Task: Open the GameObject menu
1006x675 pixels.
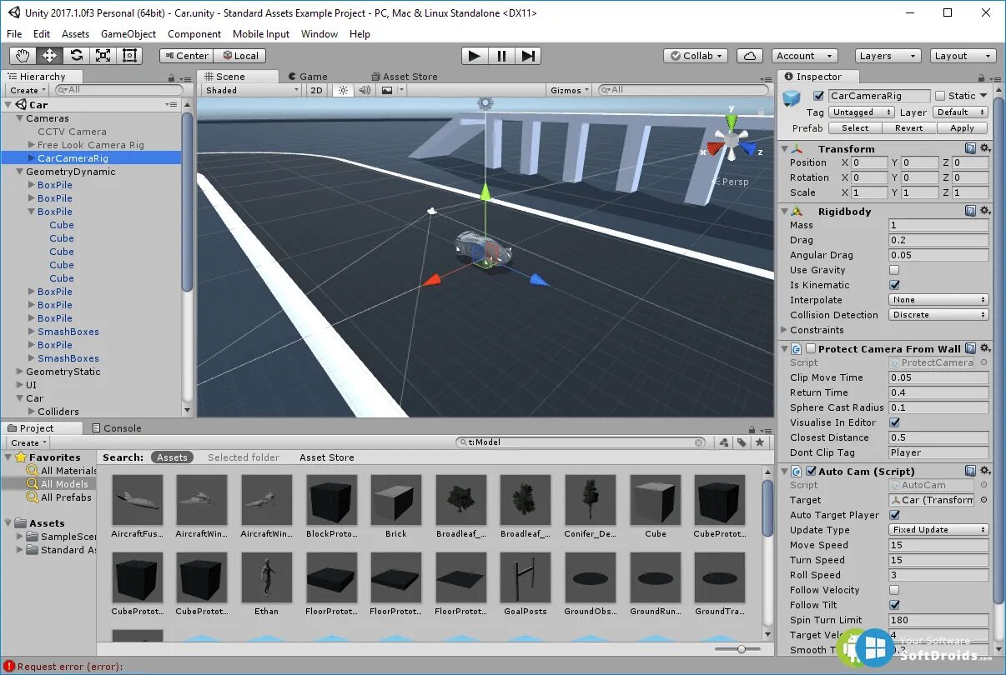Action: coord(128,34)
